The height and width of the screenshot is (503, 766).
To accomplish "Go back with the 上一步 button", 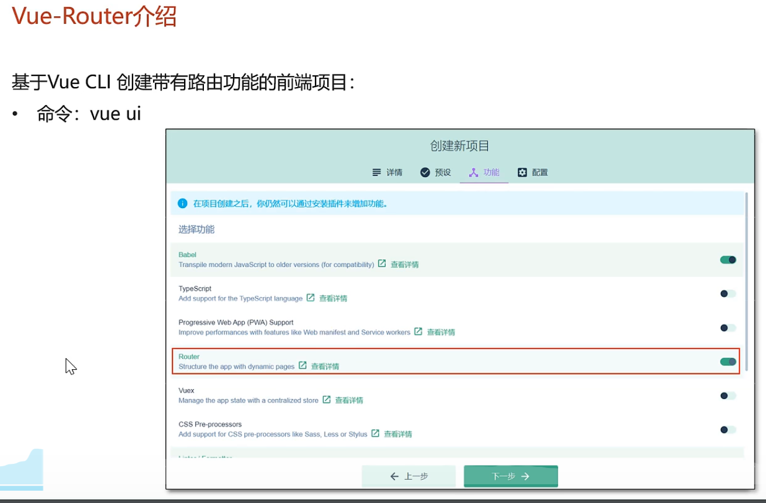I will 409,476.
